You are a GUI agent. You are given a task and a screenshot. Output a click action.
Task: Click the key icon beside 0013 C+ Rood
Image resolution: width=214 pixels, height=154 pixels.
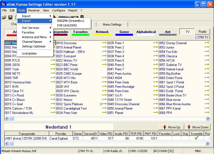(53, 95)
